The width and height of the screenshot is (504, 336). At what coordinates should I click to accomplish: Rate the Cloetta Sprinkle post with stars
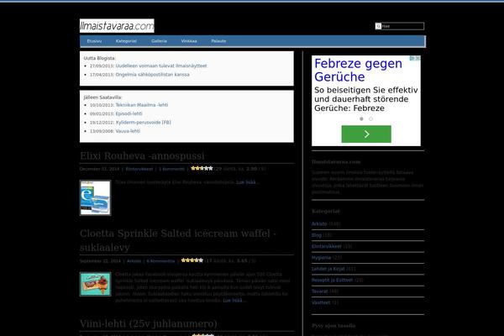coord(192,260)
